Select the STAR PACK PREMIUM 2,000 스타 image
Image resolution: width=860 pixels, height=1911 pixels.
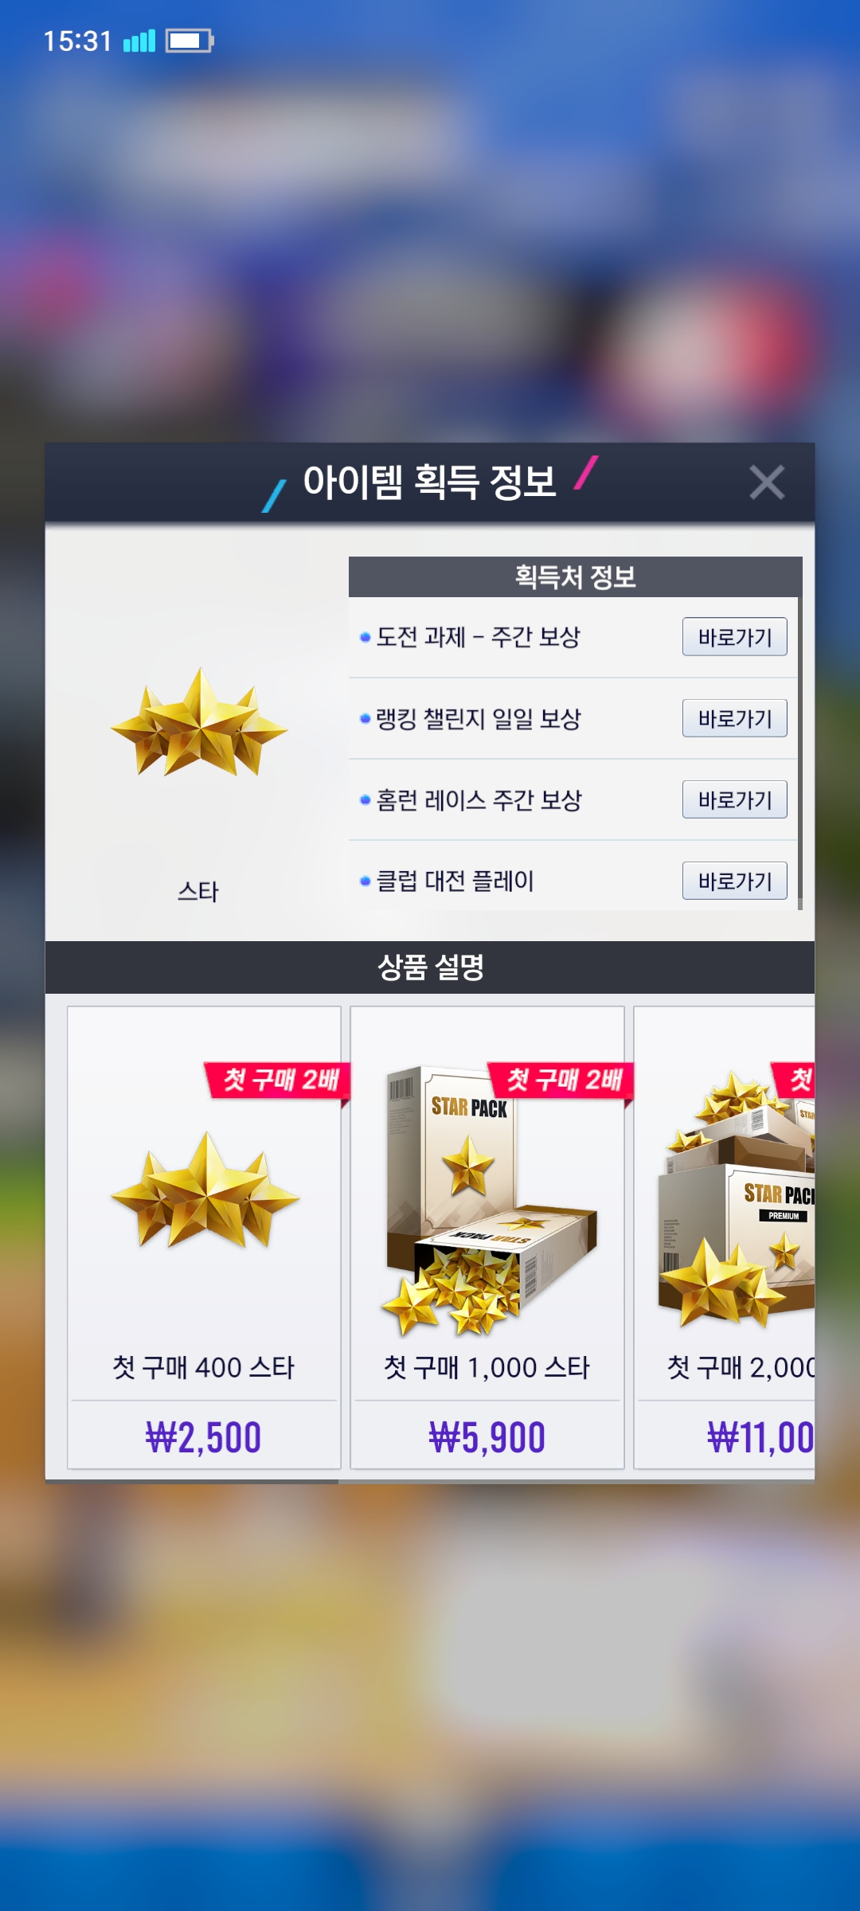(x=737, y=1198)
